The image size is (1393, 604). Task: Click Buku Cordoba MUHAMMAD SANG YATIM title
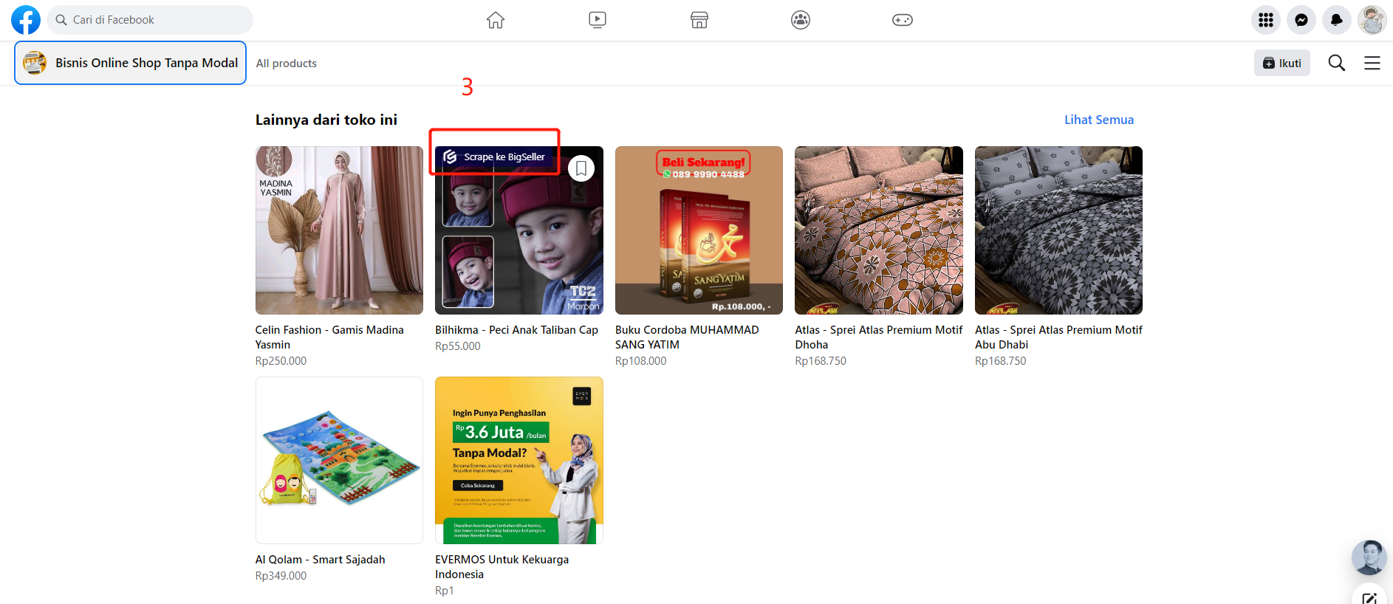click(x=687, y=337)
